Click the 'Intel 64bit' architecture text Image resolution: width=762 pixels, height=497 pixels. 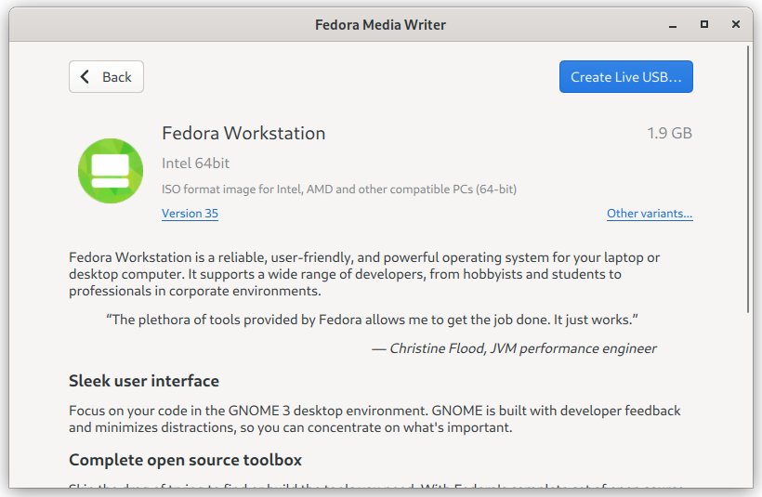pyautogui.click(x=195, y=163)
